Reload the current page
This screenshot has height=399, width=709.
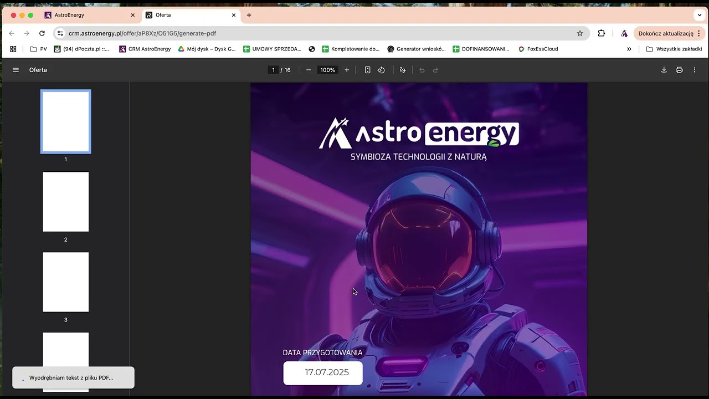coord(42,33)
